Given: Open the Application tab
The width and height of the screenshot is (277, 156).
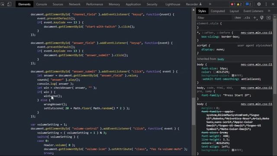Looking at the screenshot, I should 133,4.
